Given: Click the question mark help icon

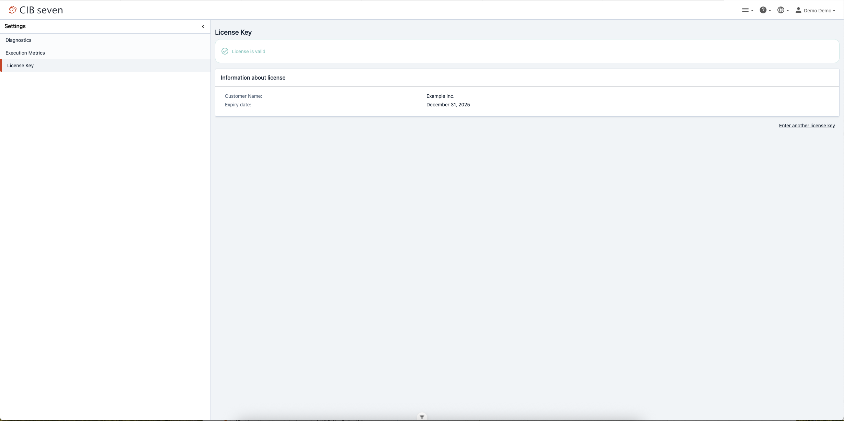Looking at the screenshot, I should coord(763,10).
